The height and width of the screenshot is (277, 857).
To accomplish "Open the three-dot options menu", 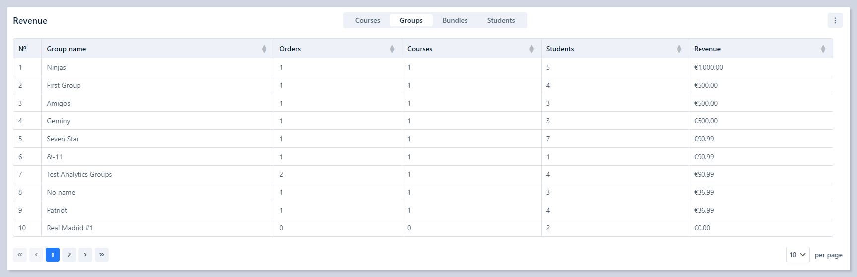I will pos(835,20).
